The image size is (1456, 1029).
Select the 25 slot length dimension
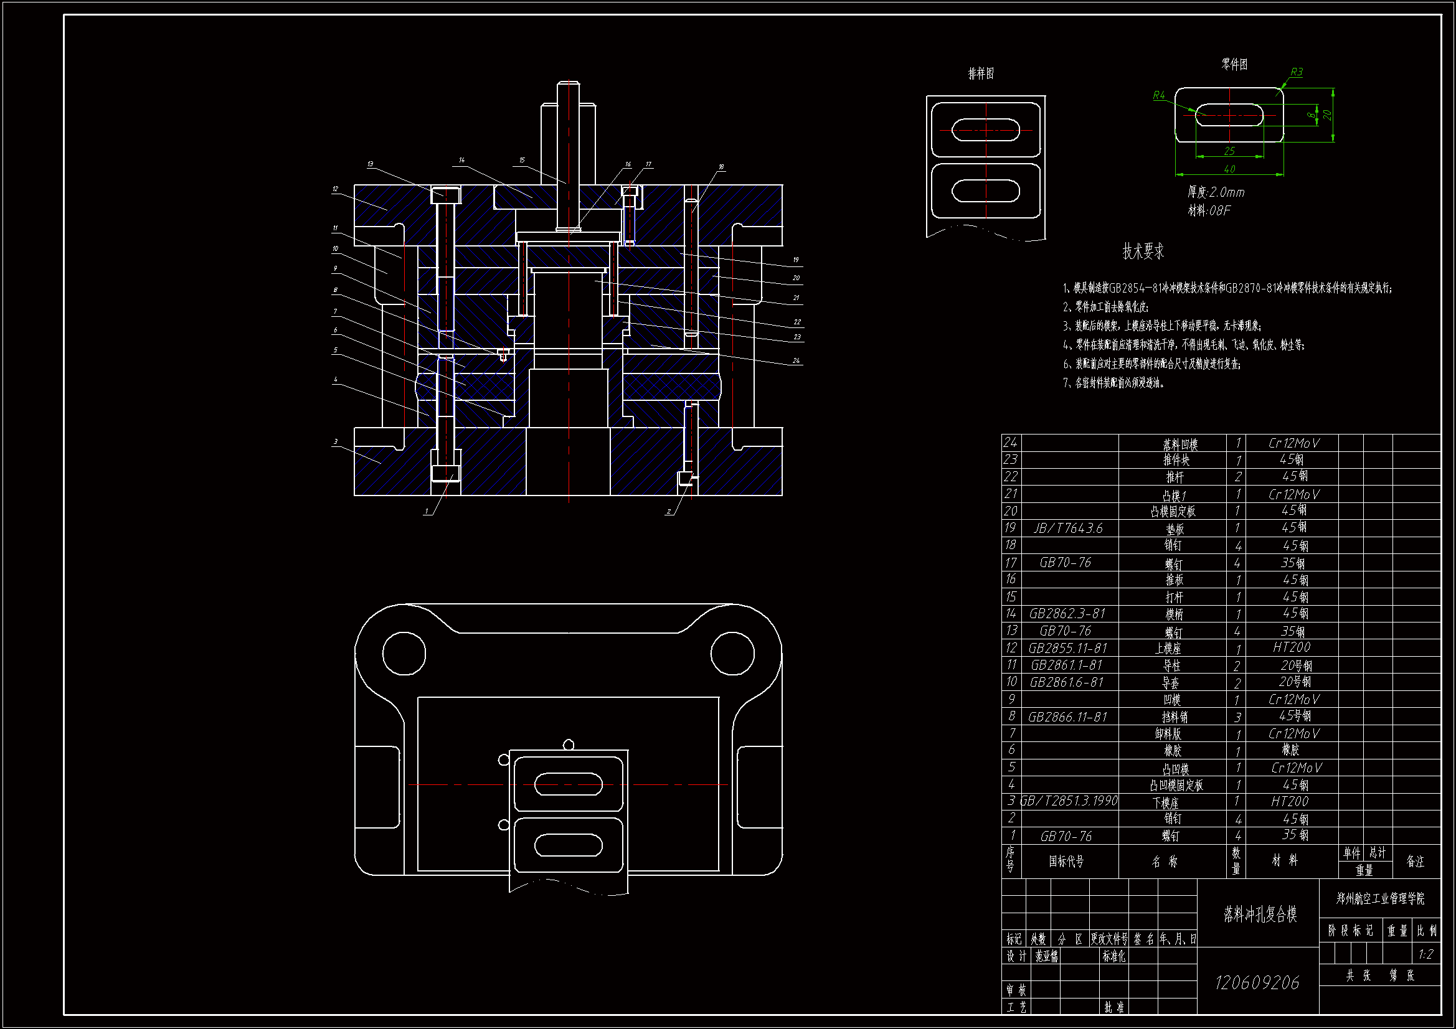coord(1229,151)
